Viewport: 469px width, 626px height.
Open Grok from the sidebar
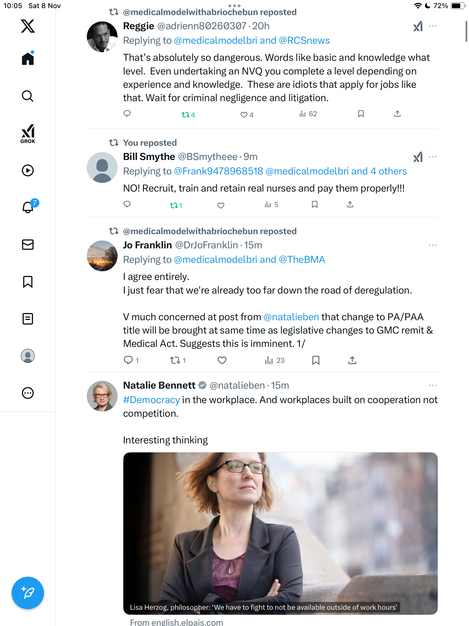[x=28, y=134]
